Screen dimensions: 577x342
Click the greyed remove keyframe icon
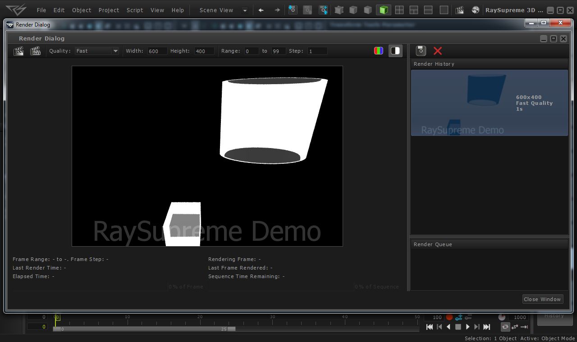(x=469, y=317)
